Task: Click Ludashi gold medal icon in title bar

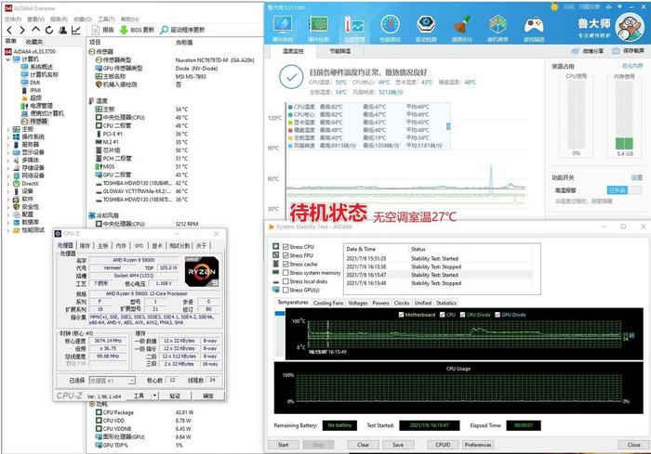Action: click(x=554, y=6)
